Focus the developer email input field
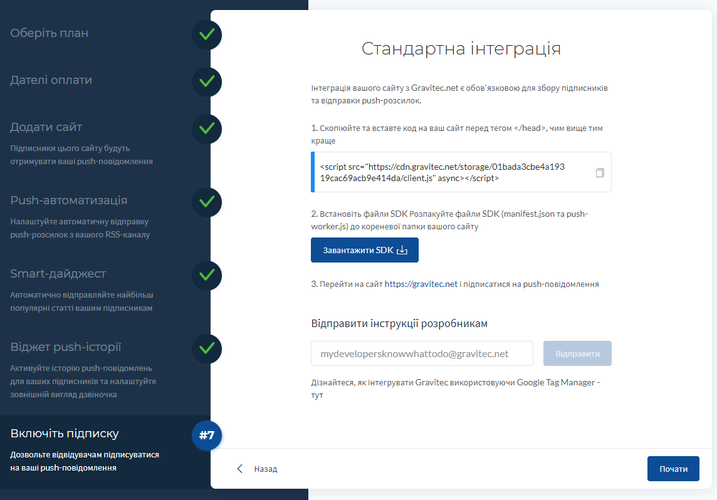 (x=422, y=354)
